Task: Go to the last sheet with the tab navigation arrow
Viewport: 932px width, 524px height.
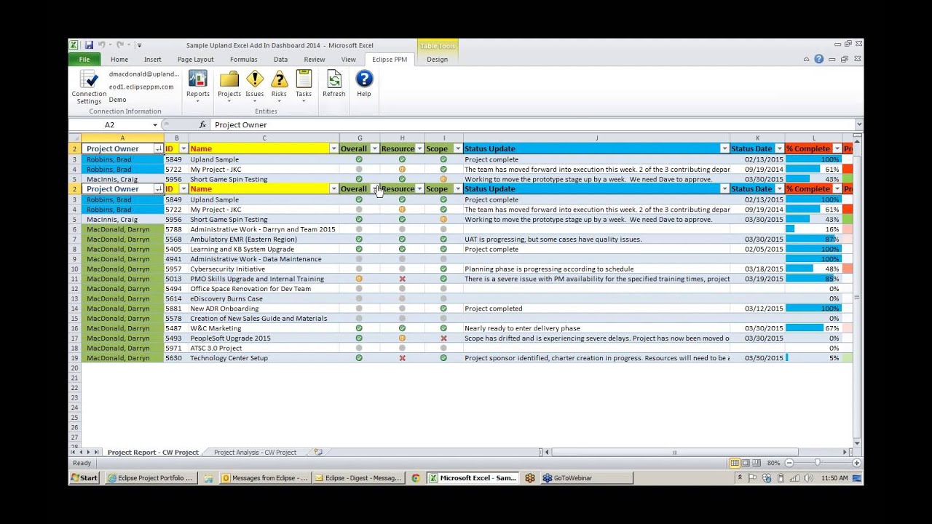Action: click(x=98, y=452)
